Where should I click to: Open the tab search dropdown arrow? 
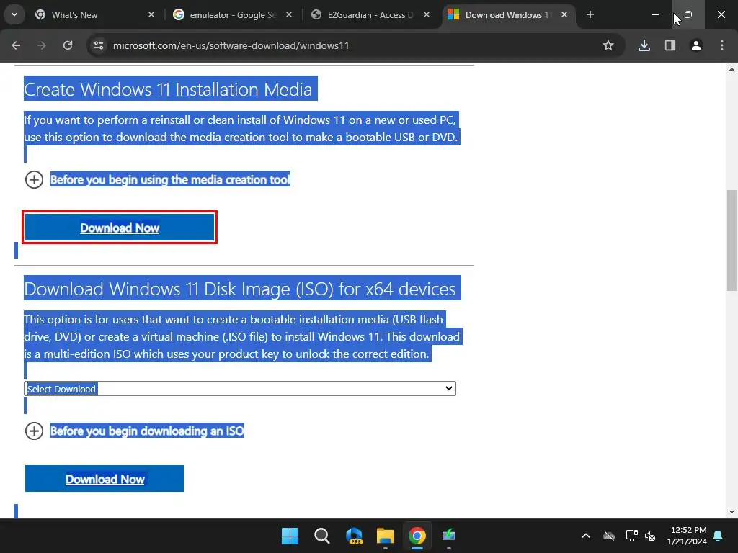pos(14,14)
